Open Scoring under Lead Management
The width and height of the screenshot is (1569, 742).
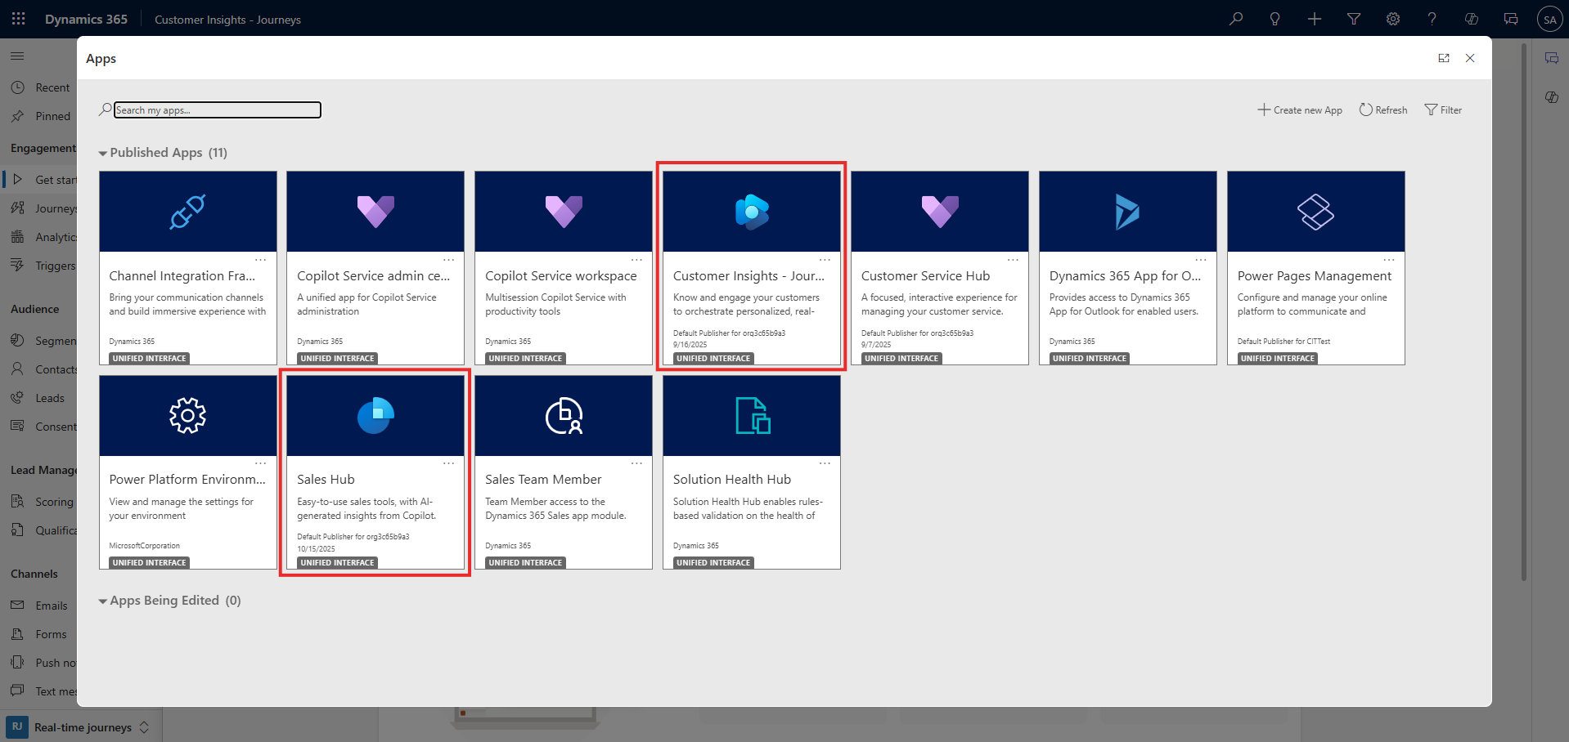point(40,502)
